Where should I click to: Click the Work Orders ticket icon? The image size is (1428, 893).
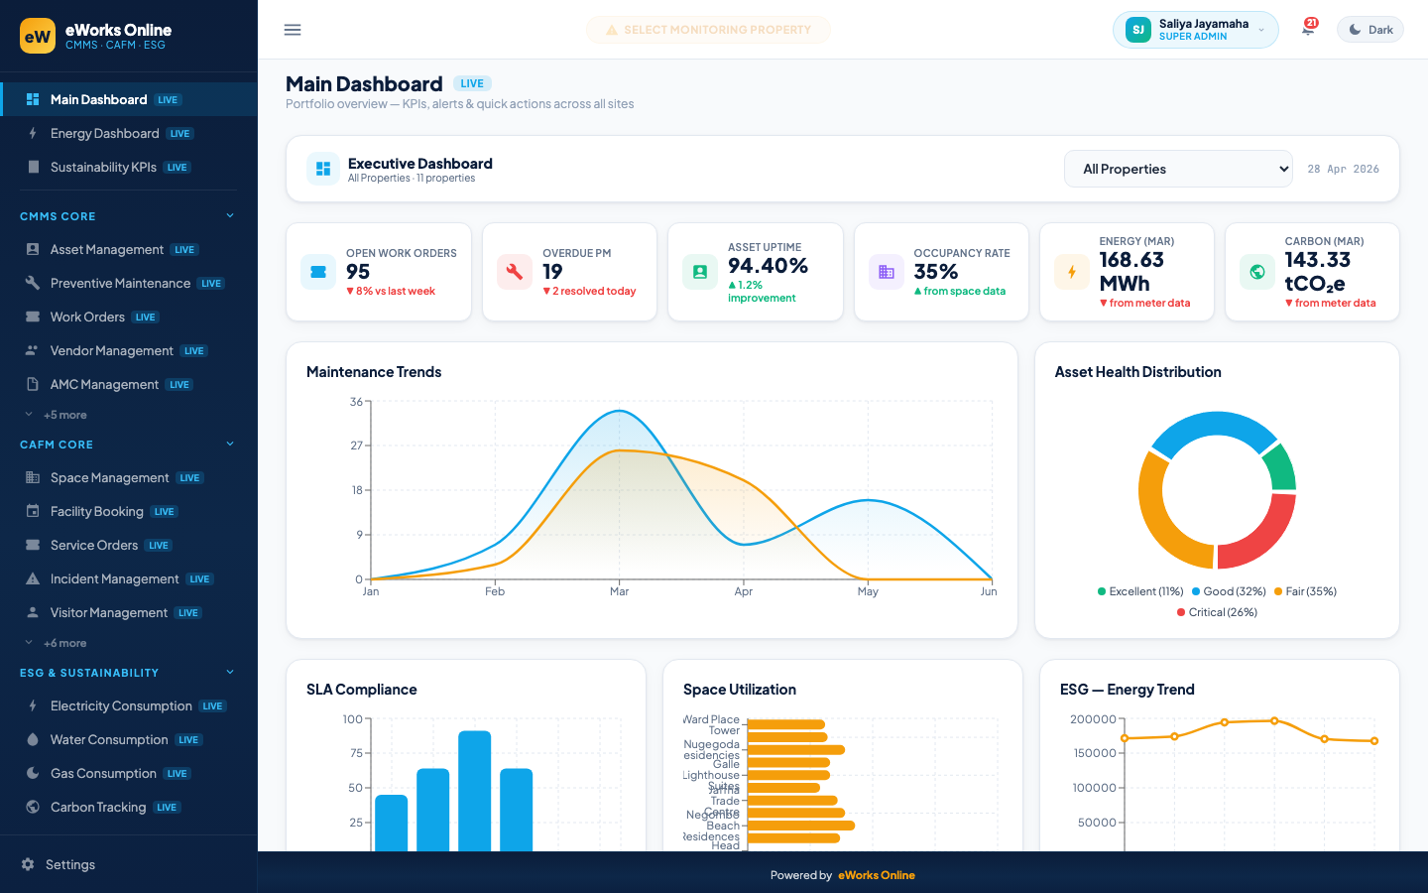[33, 317]
